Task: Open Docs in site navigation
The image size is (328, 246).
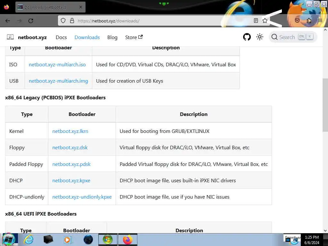Action: 61,37
